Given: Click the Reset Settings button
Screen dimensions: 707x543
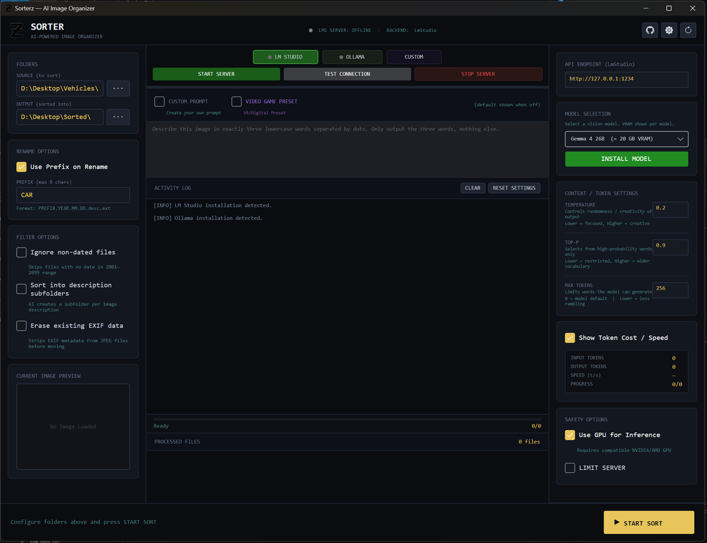Looking at the screenshot, I should (514, 188).
